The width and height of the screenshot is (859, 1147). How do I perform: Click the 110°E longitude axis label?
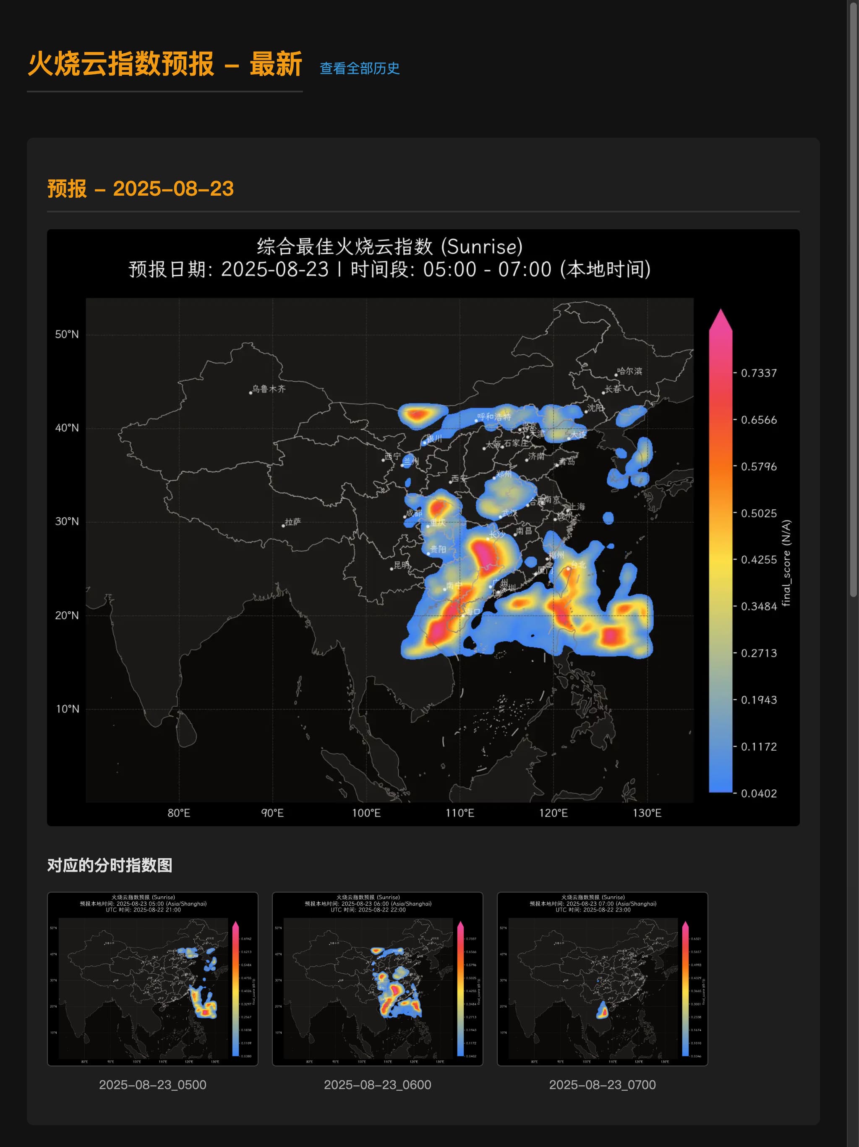click(460, 813)
